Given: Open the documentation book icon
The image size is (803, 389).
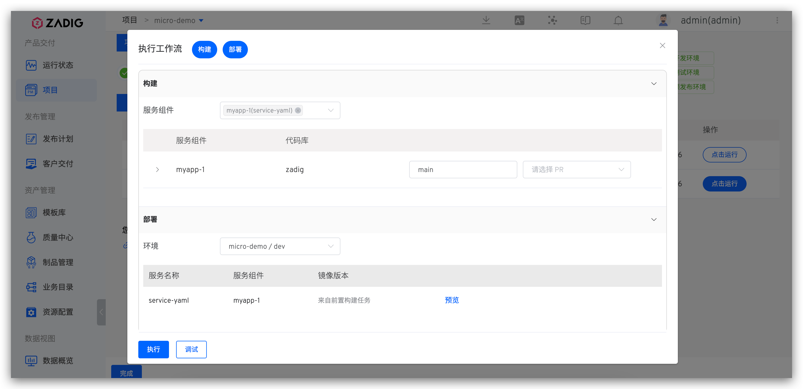Looking at the screenshot, I should tap(585, 21).
